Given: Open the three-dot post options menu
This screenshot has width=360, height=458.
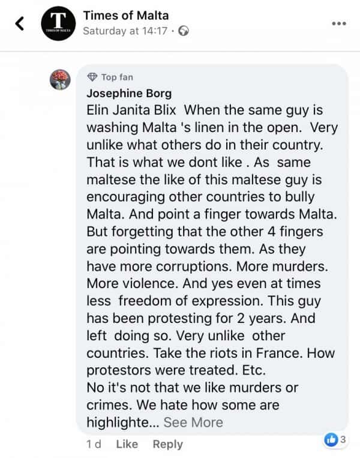Looking at the screenshot, I should pyautogui.click(x=339, y=23).
